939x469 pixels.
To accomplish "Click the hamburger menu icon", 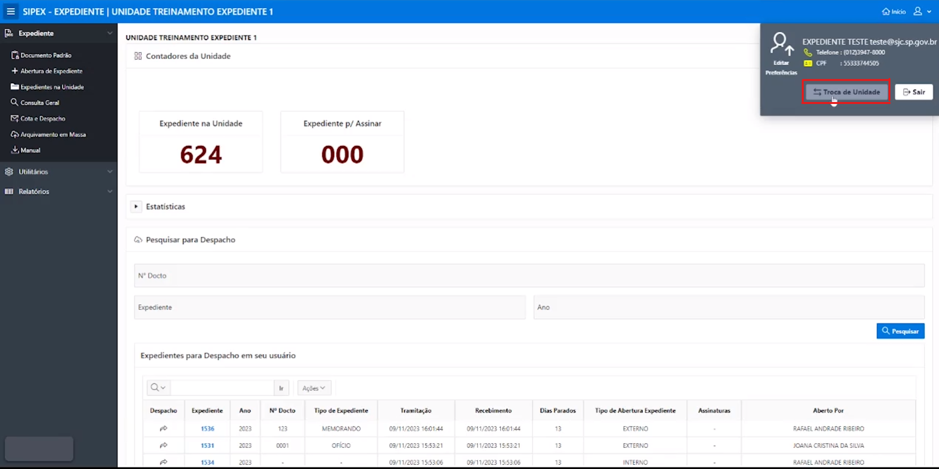I will coord(10,11).
